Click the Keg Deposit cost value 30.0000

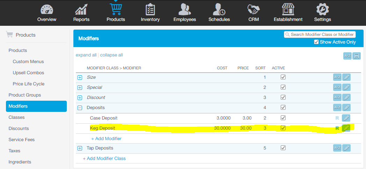[x=222, y=128]
